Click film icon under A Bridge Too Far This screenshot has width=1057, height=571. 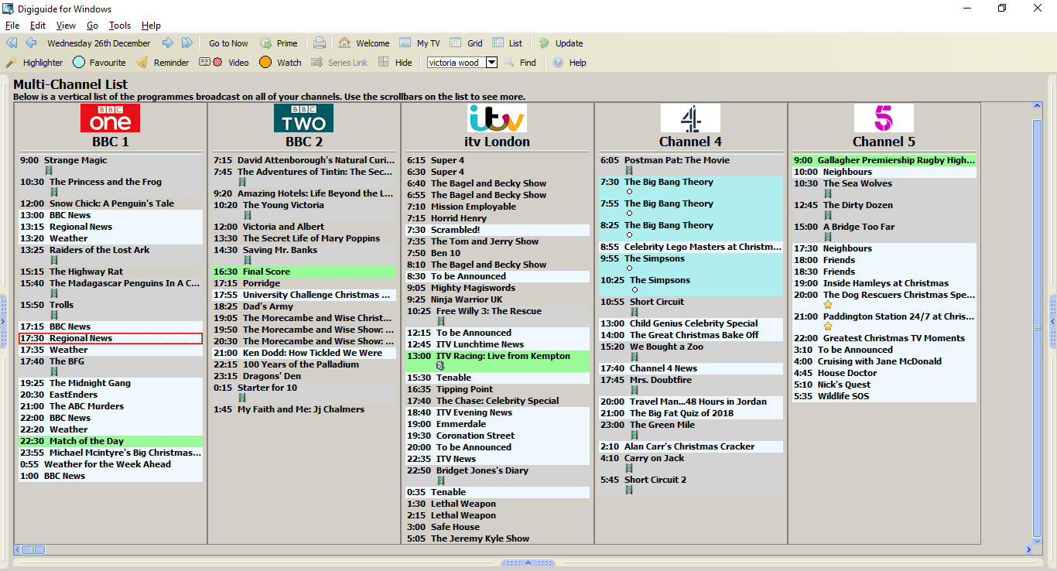pos(828,237)
